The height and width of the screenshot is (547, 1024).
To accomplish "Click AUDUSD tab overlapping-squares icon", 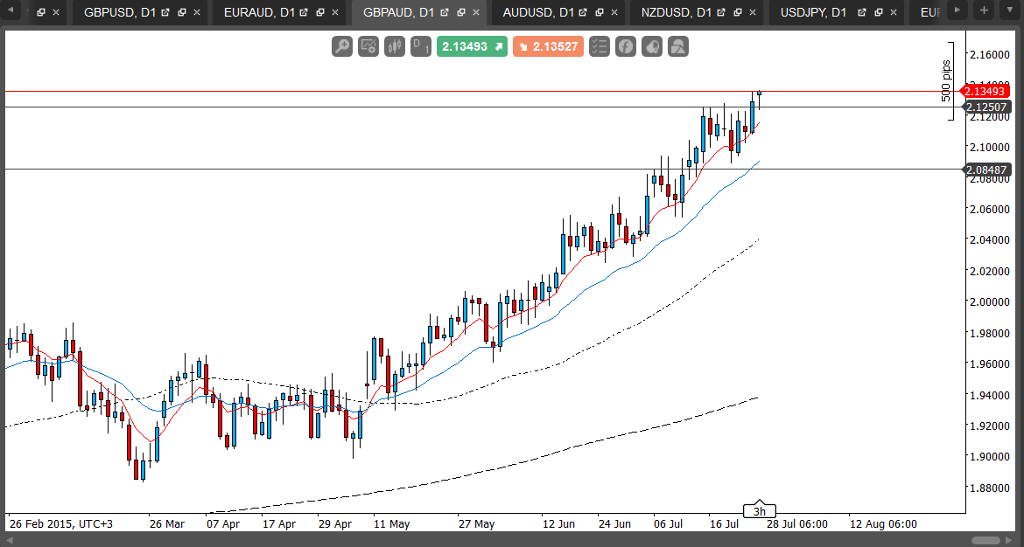I will pos(600,12).
